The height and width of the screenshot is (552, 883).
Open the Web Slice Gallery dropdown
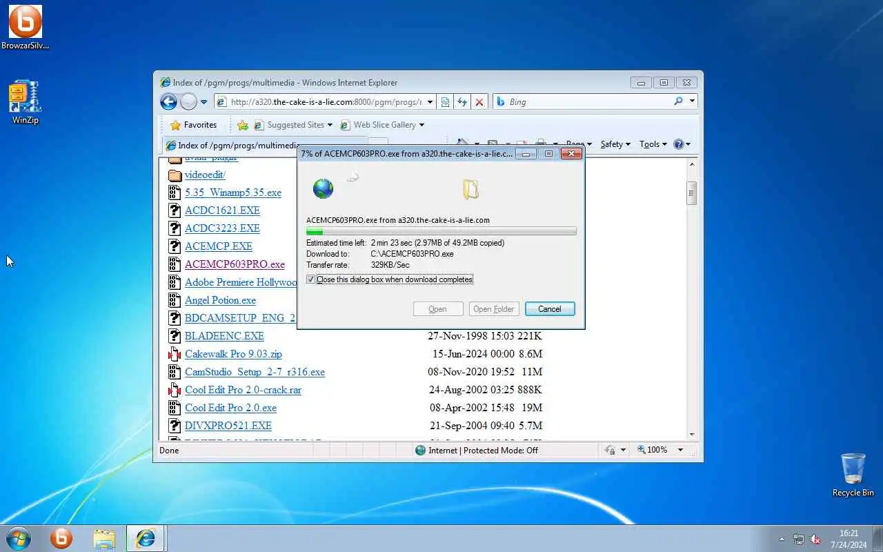(383, 125)
